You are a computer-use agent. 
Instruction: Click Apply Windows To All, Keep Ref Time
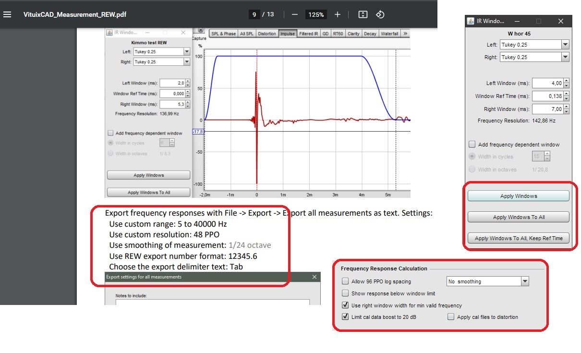[x=519, y=238]
